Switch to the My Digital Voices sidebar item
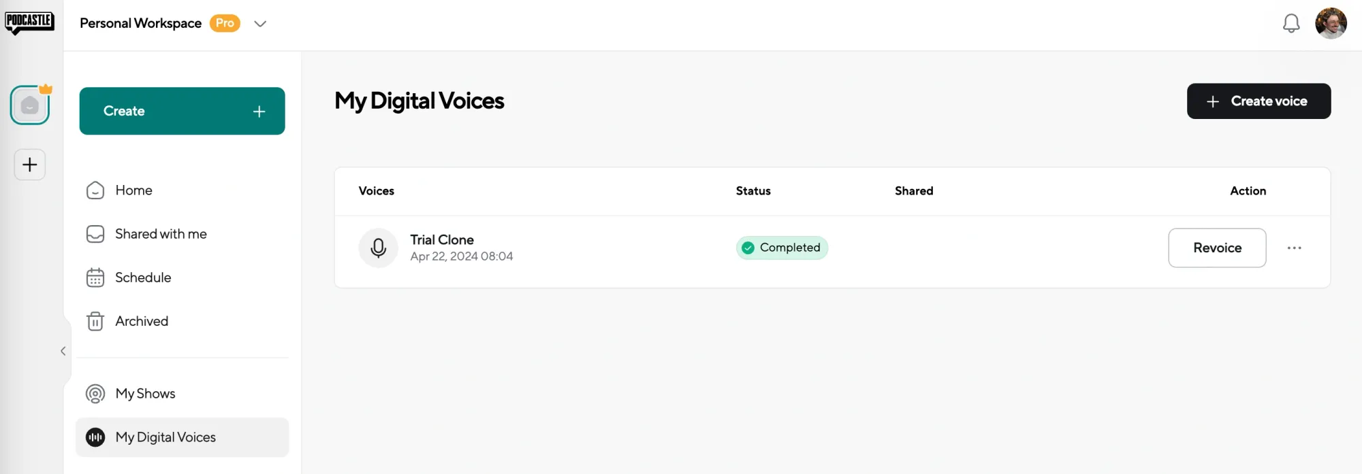Screen dimensions: 1362x474 (x=165, y=437)
